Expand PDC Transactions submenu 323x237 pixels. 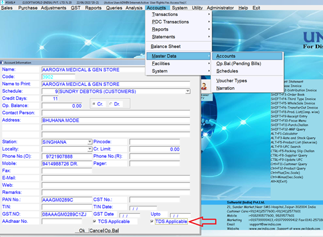point(179,21)
